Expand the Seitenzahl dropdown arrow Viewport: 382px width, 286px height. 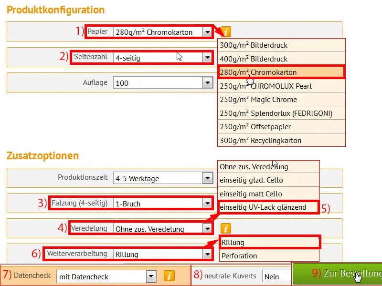click(208, 58)
